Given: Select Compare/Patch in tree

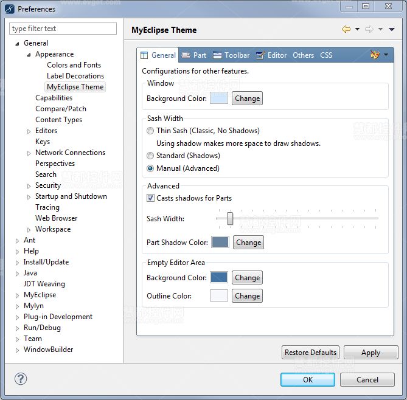Looking at the screenshot, I should point(61,109).
